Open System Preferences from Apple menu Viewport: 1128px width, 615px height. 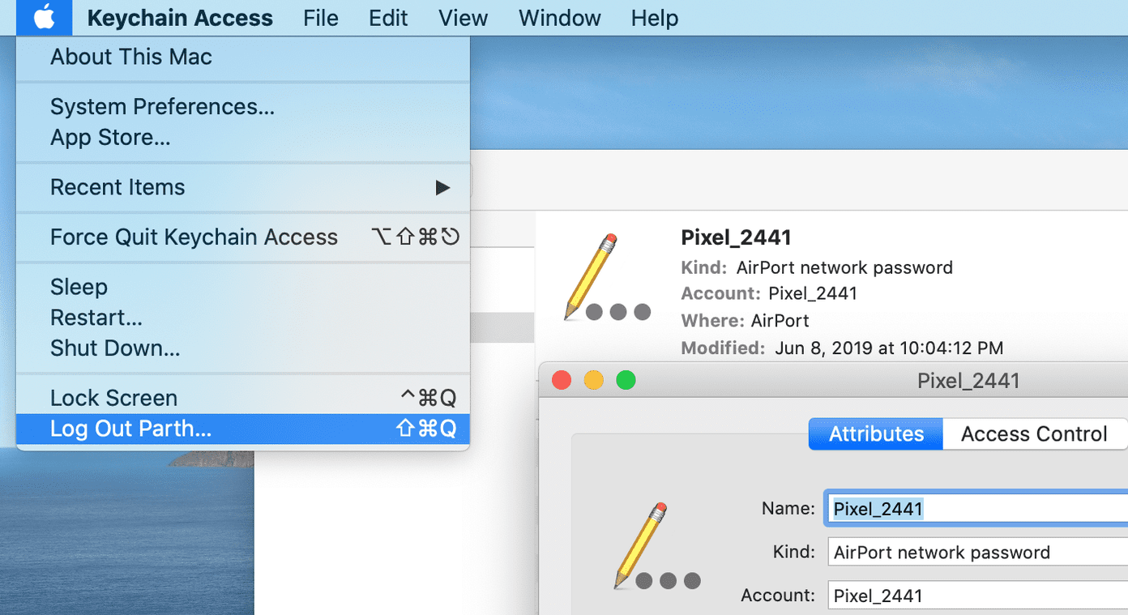pos(162,107)
